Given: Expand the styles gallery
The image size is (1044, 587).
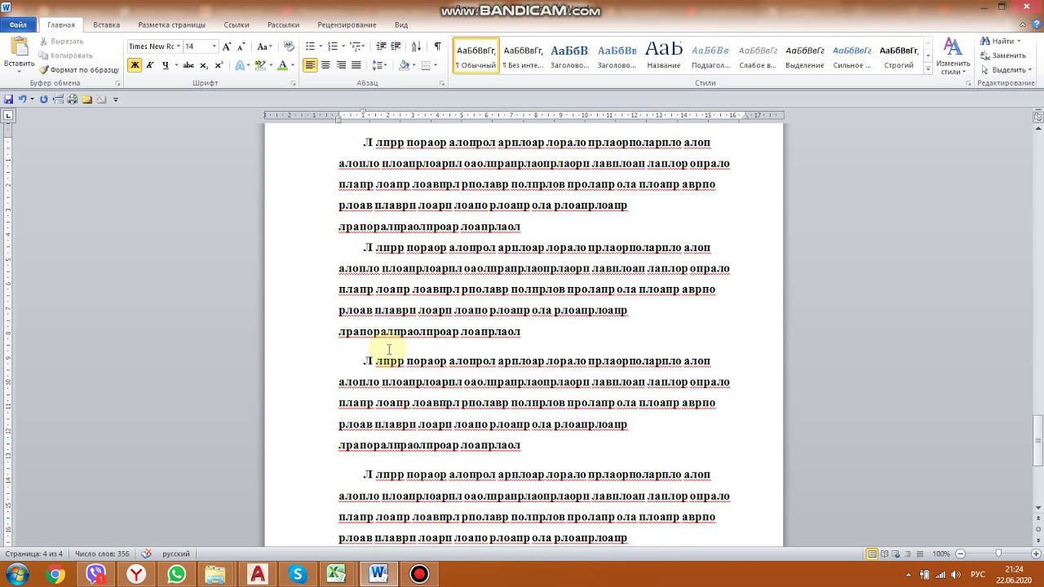Looking at the screenshot, I should (x=927, y=68).
